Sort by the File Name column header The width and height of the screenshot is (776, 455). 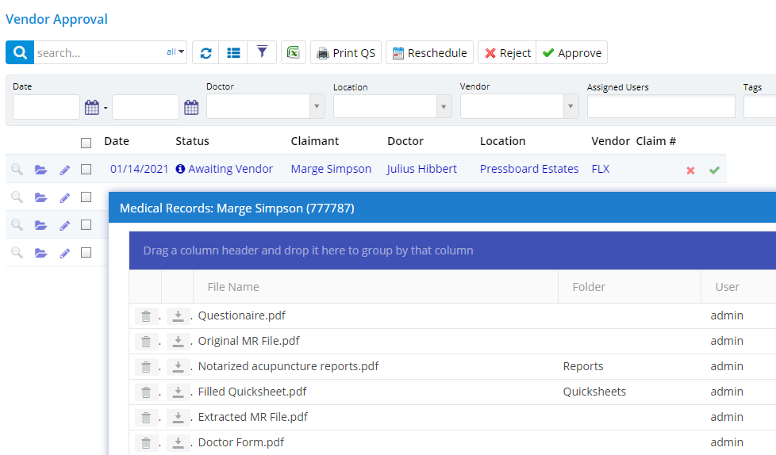tap(233, 287)
